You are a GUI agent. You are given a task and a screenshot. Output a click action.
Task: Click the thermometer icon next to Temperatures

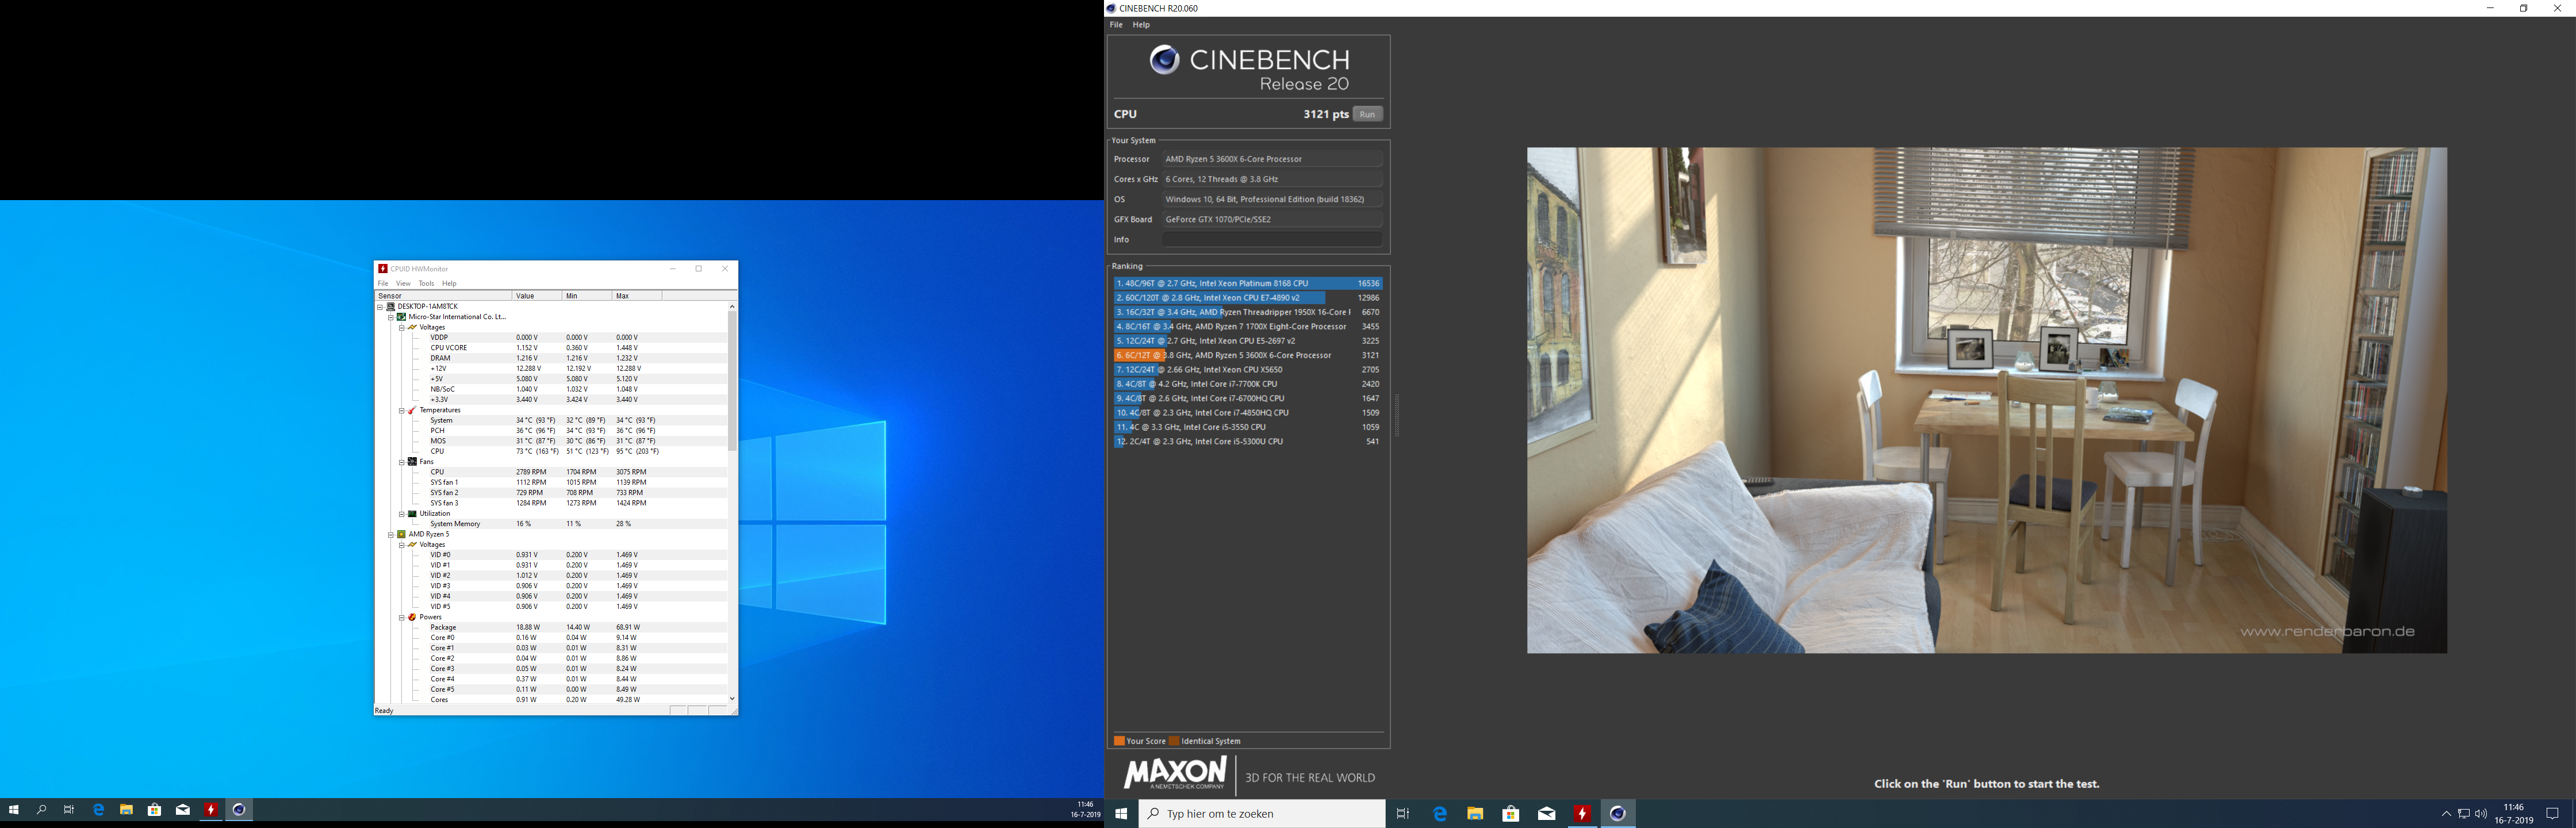412,410
